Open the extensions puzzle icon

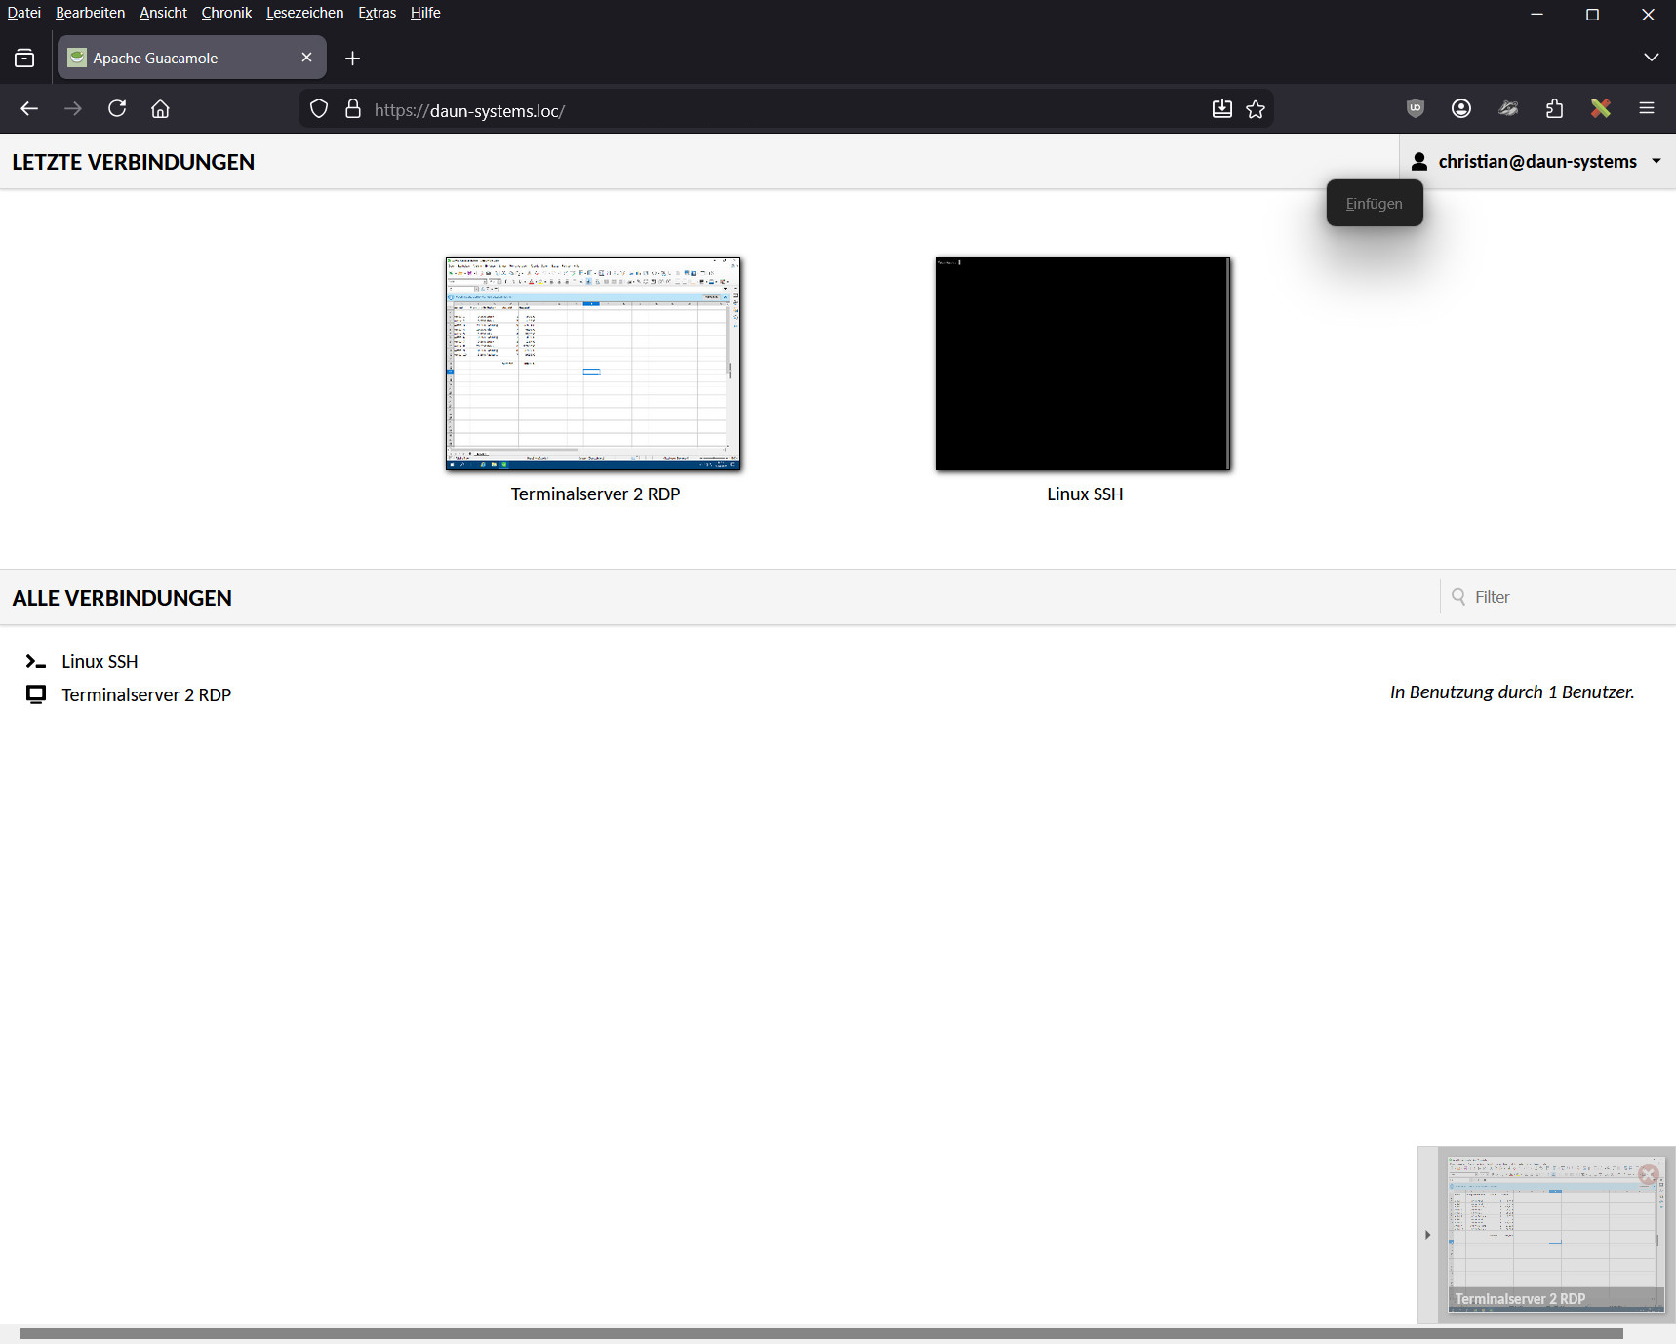pyautogui.click(x=1554, y=108)
